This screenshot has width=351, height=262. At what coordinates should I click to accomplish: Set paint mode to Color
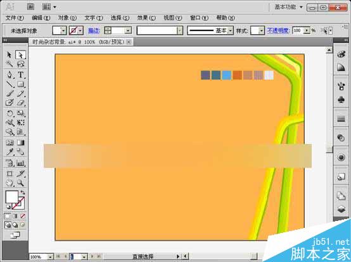(8, 216)
